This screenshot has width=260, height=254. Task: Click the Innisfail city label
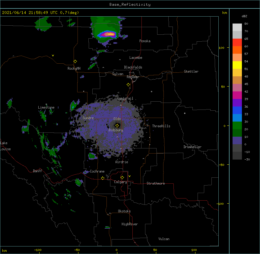125,98
